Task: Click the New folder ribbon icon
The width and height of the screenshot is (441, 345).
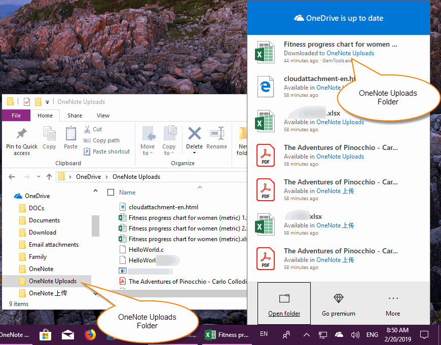Action: (x=242, y=134)
